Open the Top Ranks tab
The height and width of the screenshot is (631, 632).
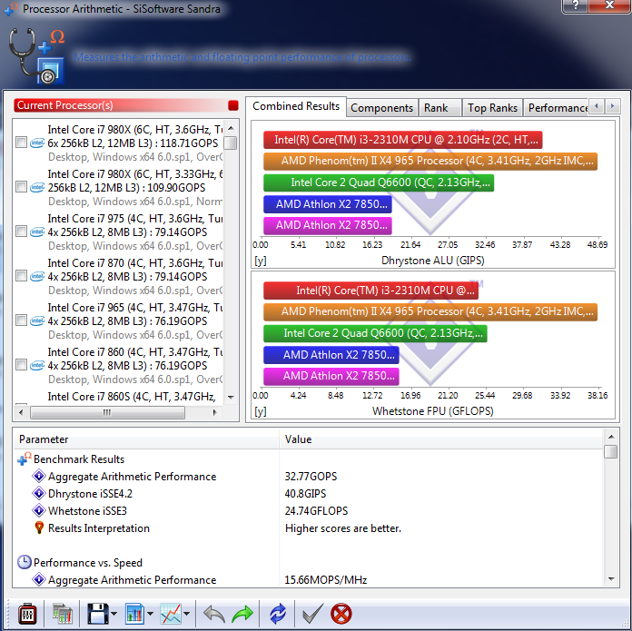(x=492, y=108)
